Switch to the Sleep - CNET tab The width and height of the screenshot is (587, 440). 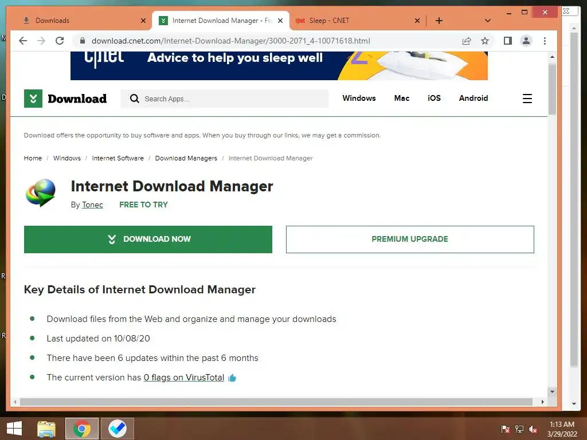[x=330, y=21]
